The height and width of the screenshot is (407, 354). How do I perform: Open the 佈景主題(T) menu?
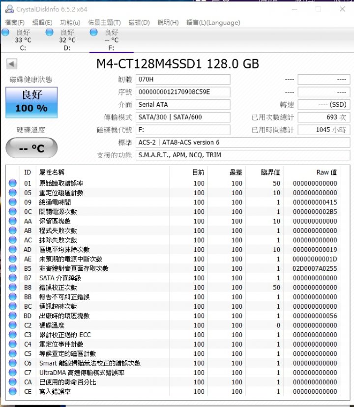104,23
